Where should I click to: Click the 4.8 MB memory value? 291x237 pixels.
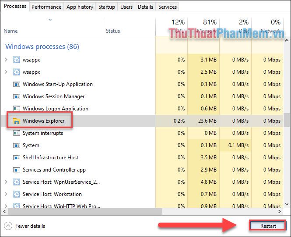coord(209,182)
